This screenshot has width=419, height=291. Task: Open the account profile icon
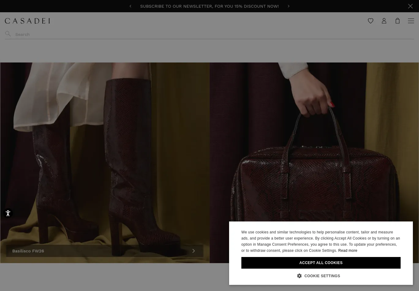384,21
